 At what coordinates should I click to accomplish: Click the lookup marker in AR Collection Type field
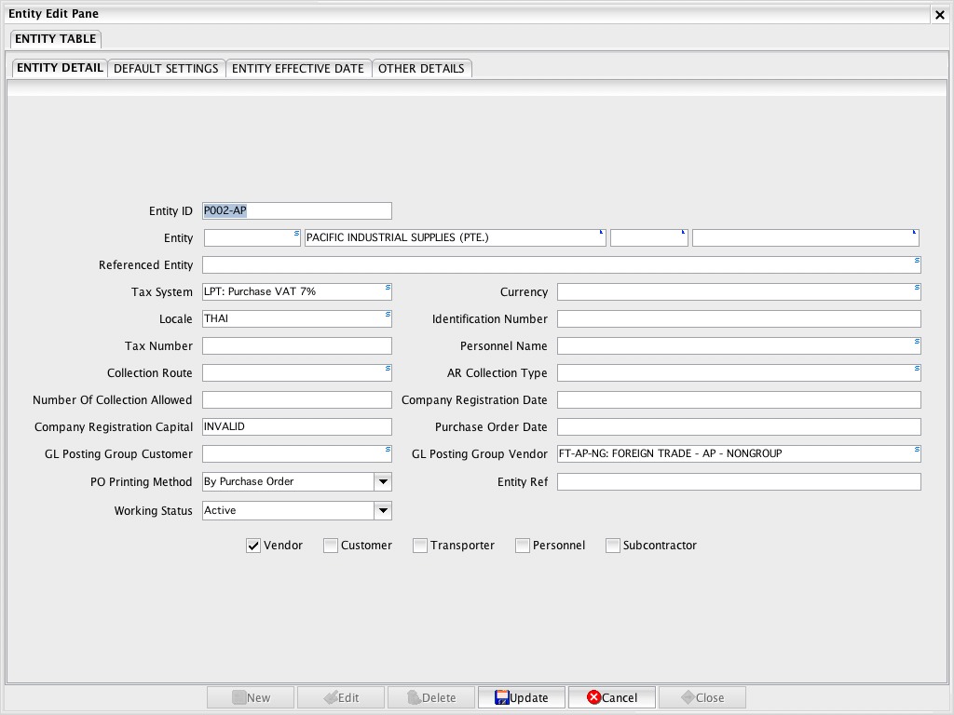click(917, 369)
